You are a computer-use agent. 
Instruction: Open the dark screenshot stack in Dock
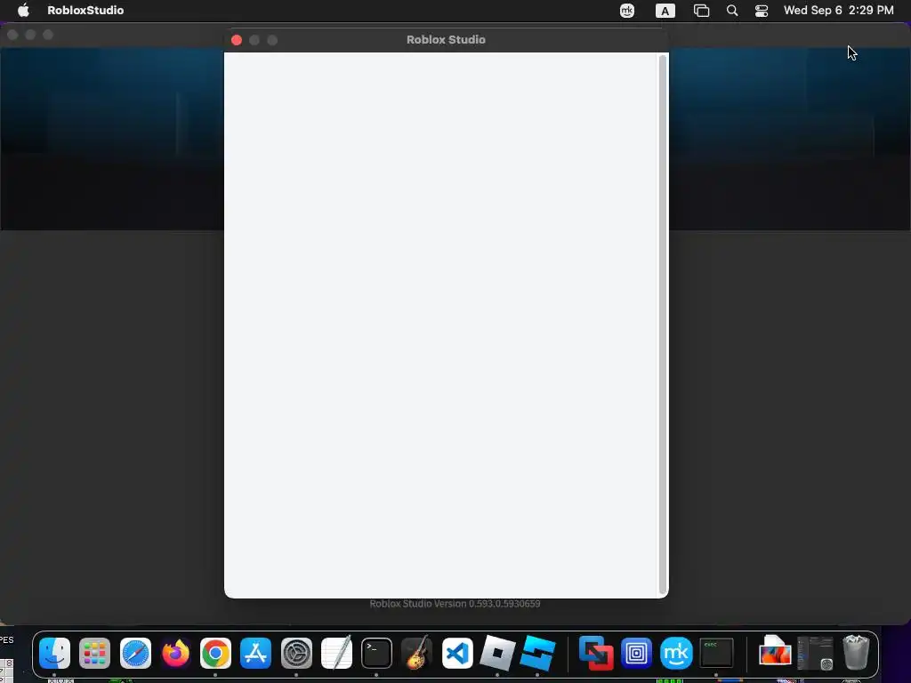tap(815, 653)
